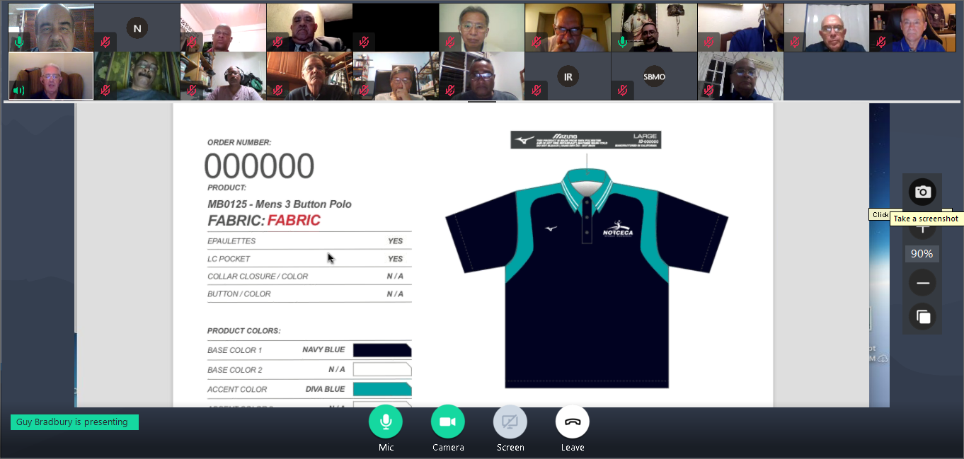Click the muted mic on the blank black tile
The height and width of the screenshot is (459, 964).
(364, 42)
